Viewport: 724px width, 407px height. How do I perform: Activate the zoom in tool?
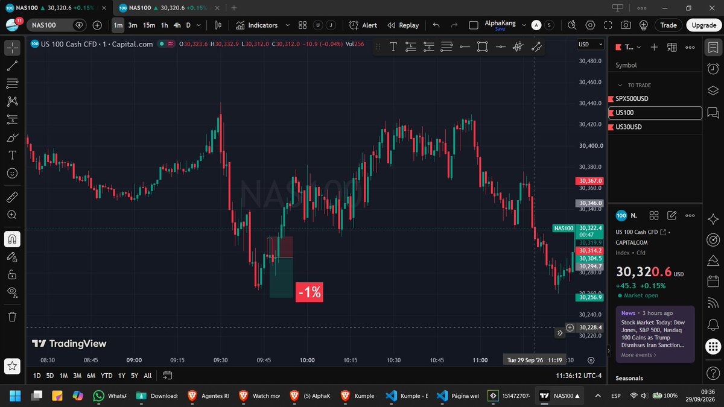(x=12, y=215)
